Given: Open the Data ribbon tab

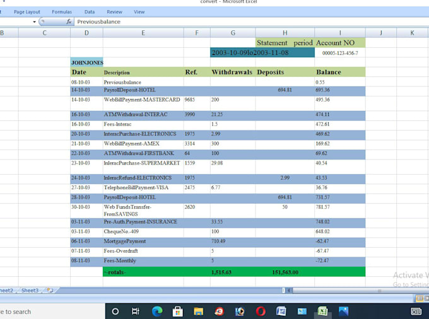Looking at the screenshot, I should [x=90, y=12].
